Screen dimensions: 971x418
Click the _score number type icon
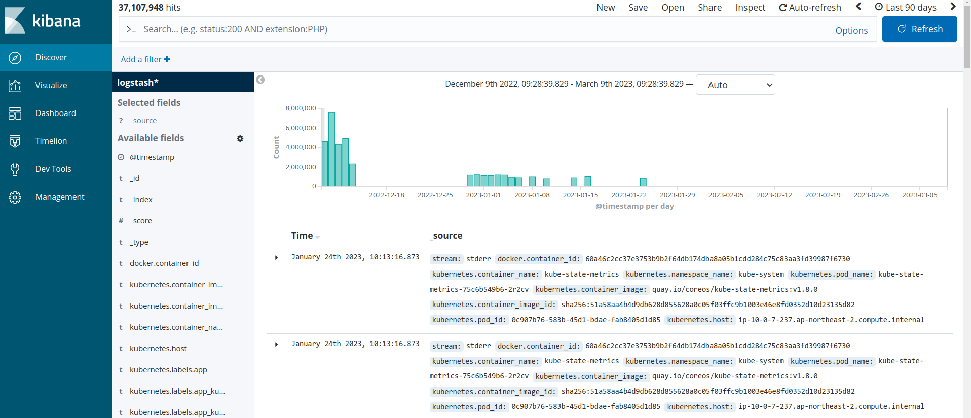[x=121, y=221]
